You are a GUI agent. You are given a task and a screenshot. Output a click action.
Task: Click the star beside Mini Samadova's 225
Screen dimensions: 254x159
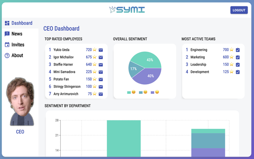tap(94, 72)
